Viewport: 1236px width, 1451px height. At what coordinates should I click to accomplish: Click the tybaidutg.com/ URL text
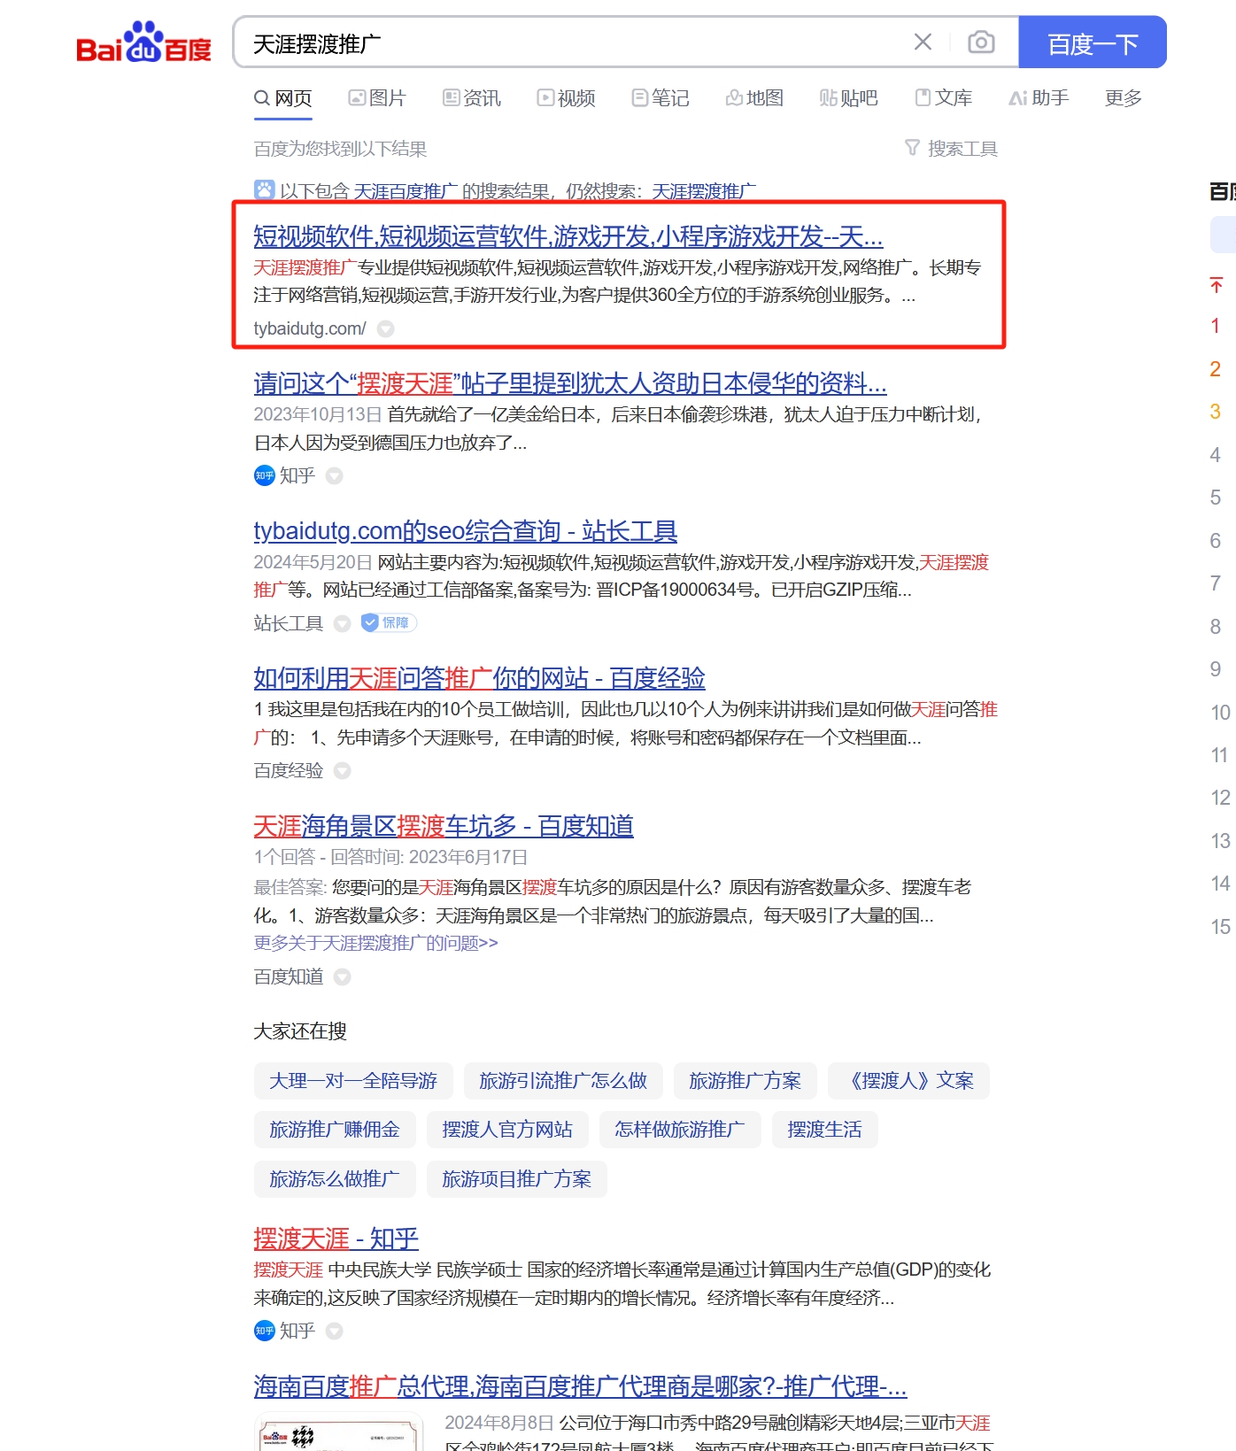point(310,328)
